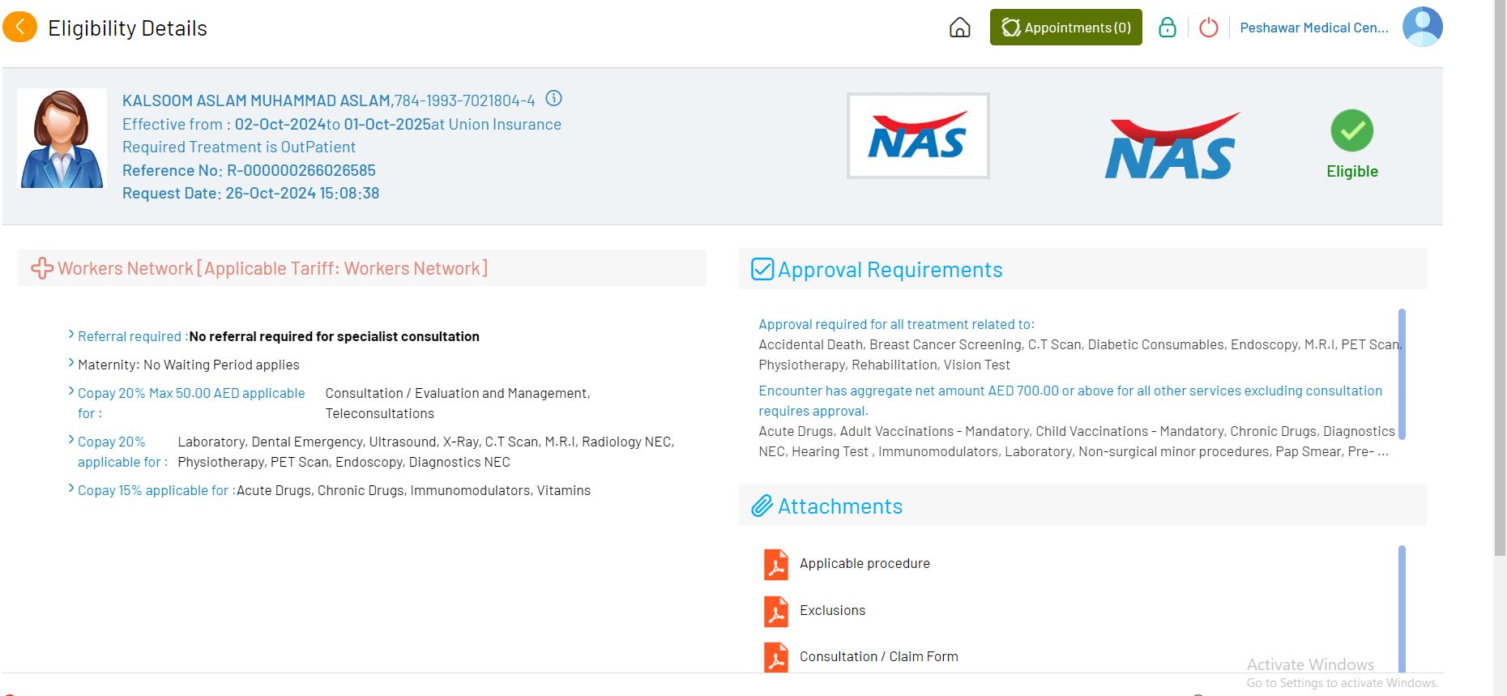Viewport: 1507px width, 696px height.
Task: Open the Appointments (0) button
Action: [1065, 28]
